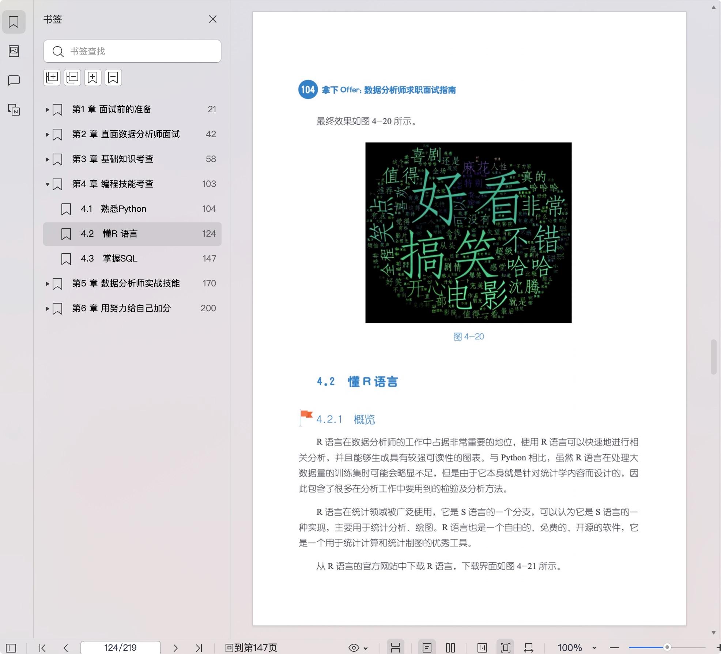Screen dimensions: 721x654
Task: Click the 124/219 page number field
Action: [x=120, y=647]
